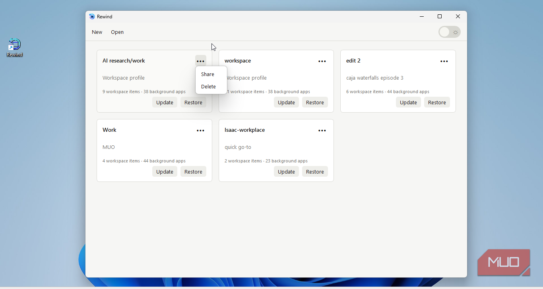Restore the AI research/work profile
This screenshot has width=543, height=289.
click(x=193, y=102)
